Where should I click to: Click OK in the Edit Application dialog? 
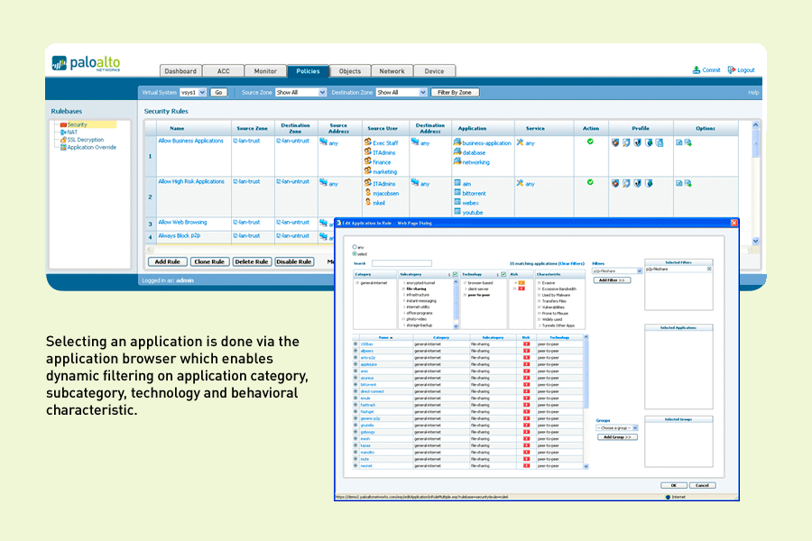674,486
